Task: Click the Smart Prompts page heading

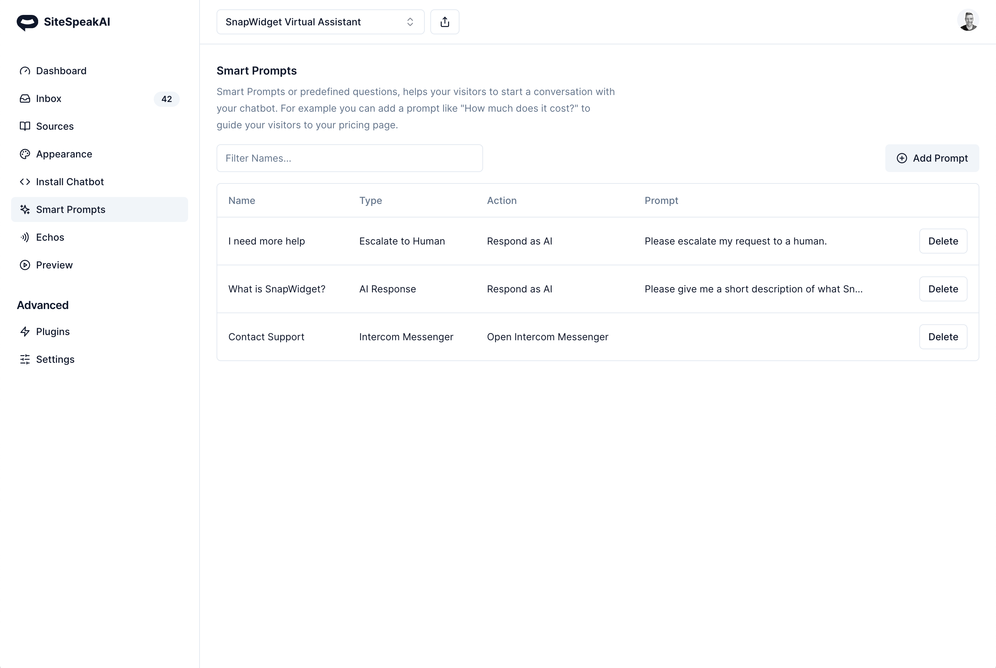Action: 256,71
